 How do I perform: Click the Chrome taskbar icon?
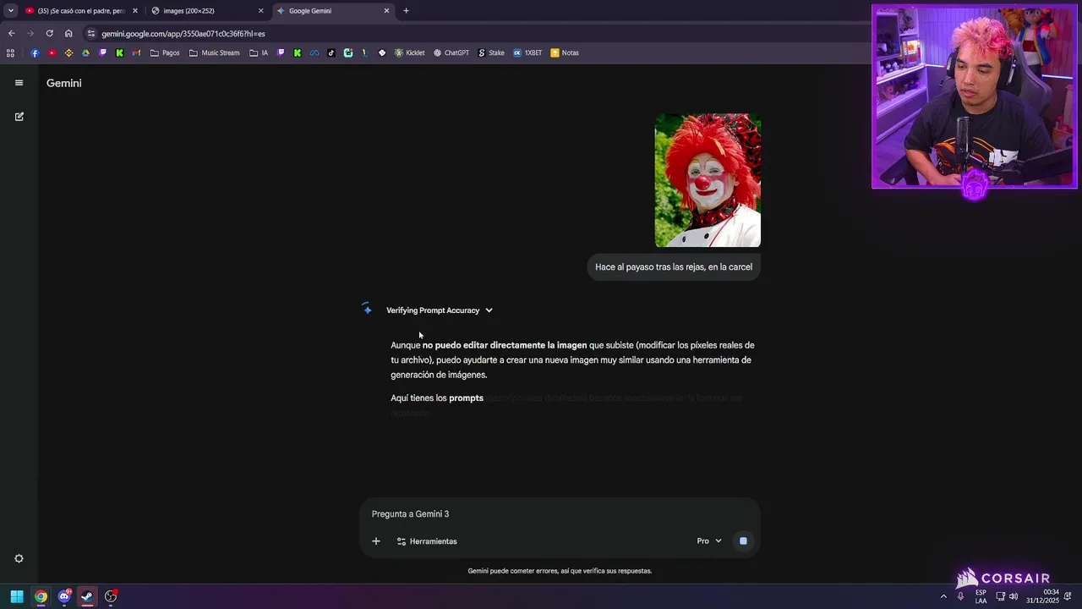(x=41, y=596)
